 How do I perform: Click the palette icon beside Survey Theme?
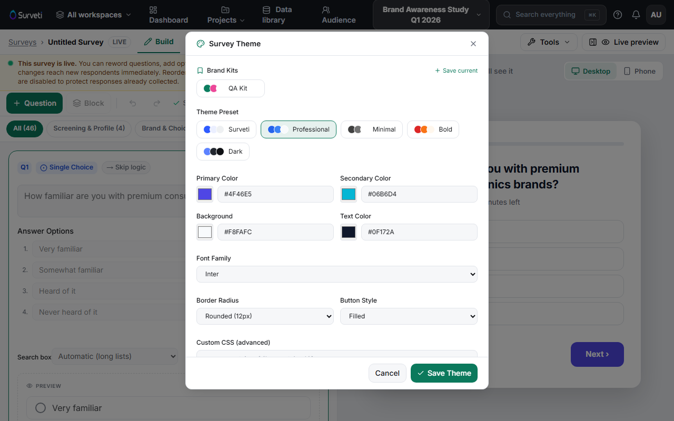click(x=201, y=44)
